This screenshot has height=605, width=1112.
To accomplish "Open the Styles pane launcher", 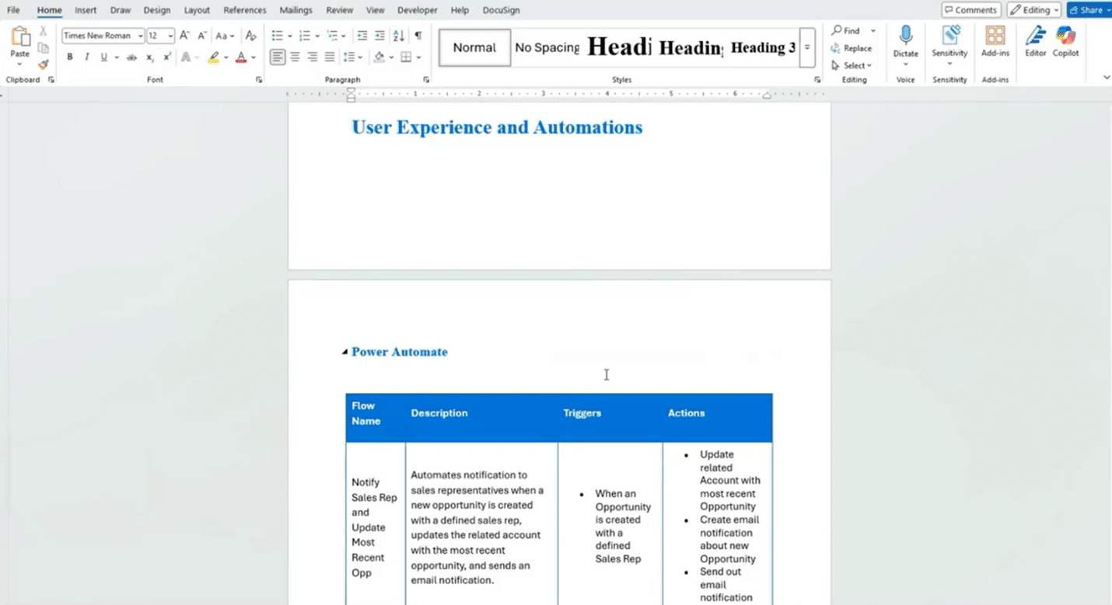I will pos(817,80).
